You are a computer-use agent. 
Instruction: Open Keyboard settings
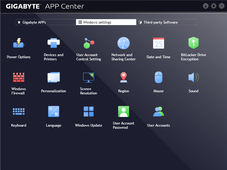[19, 111]
